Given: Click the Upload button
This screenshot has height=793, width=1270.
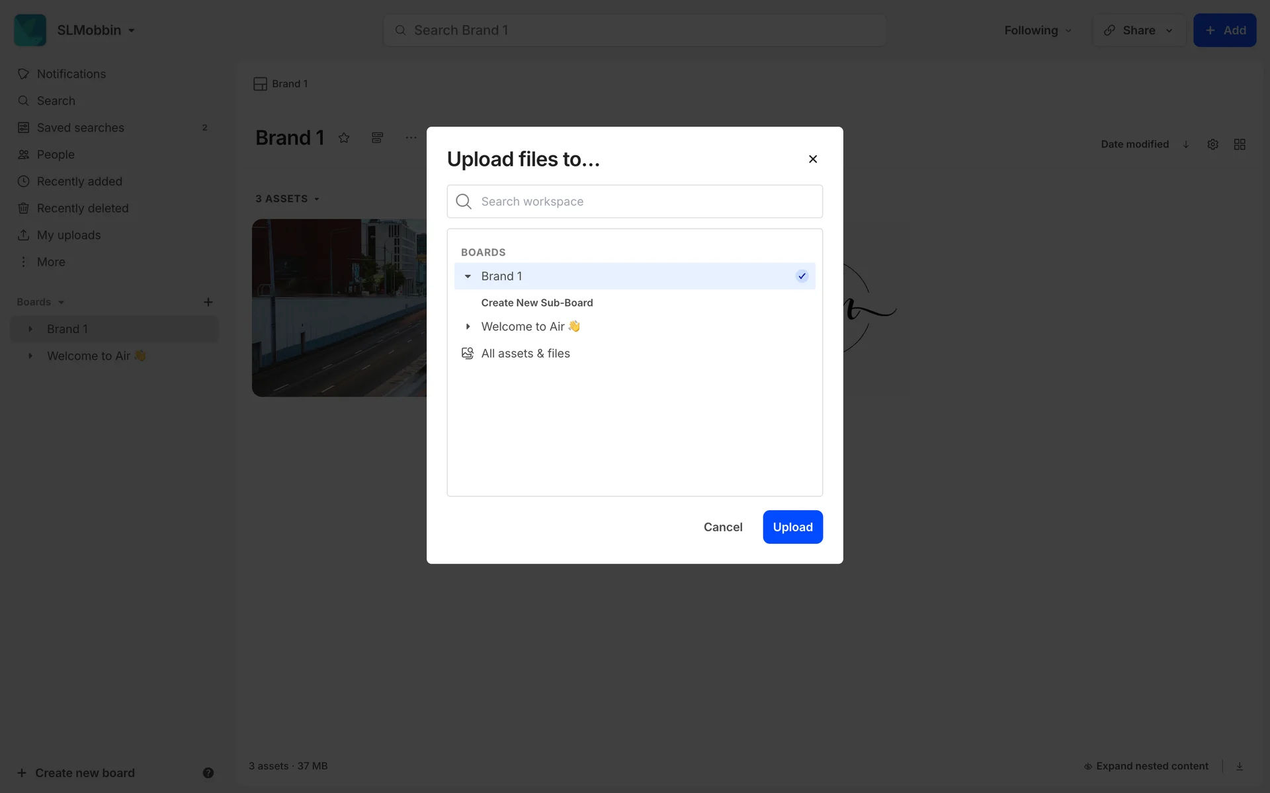Looking at the screenshot, I should click(792, 527).
